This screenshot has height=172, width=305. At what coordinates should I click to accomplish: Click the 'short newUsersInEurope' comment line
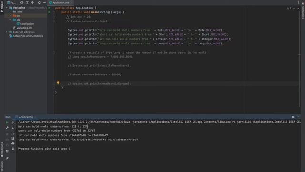click(x=94, y=75)
